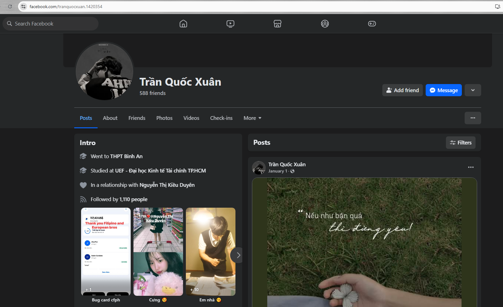Open the post Filters control
The width and height of the screenshot is (503, 307).
point(461,143)
